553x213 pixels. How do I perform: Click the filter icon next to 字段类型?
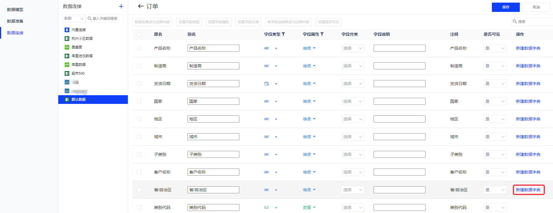click(x=283, y=34)
